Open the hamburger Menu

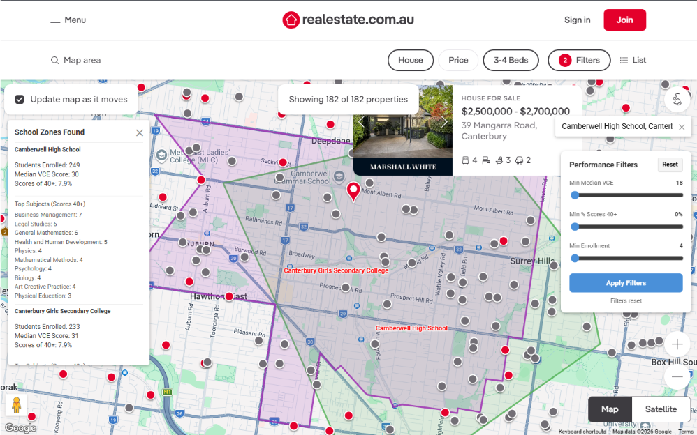[68, 20]
